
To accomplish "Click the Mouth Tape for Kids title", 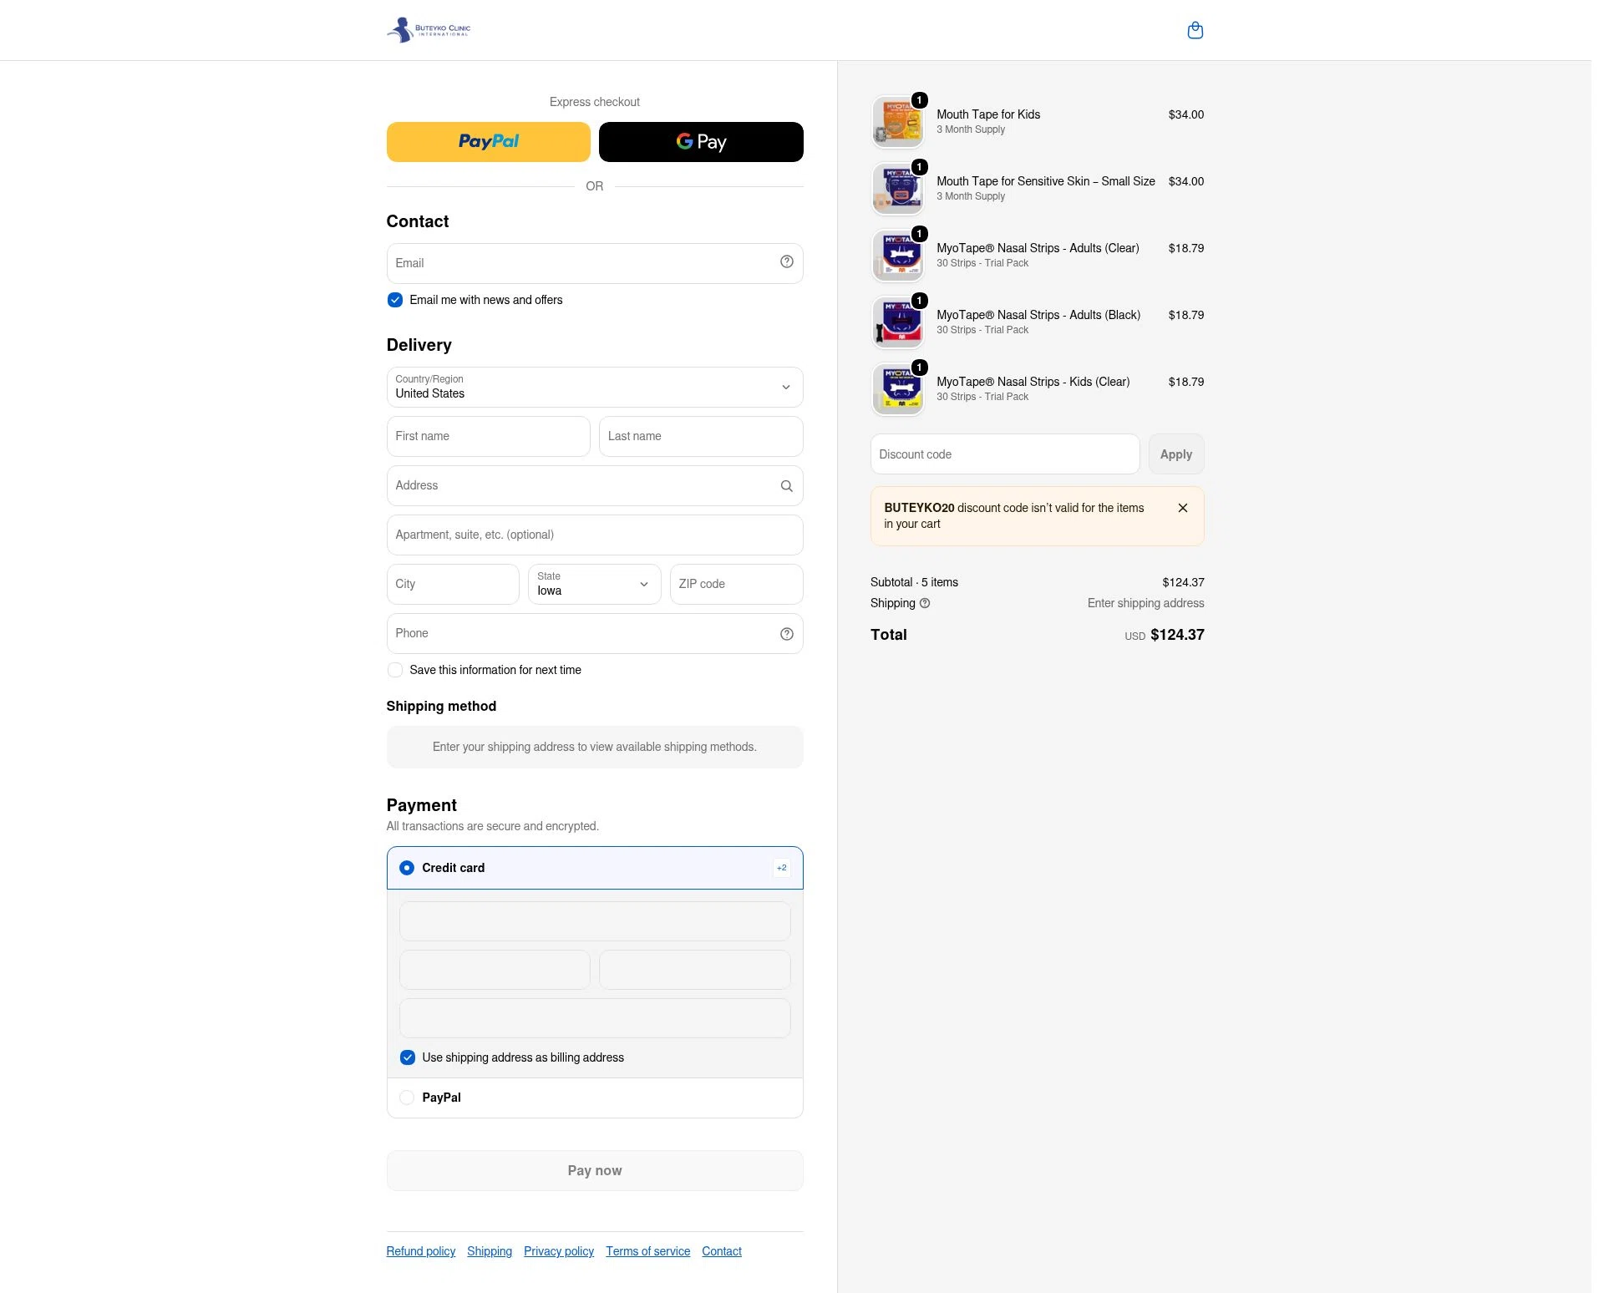I will [x=988, y=114].
